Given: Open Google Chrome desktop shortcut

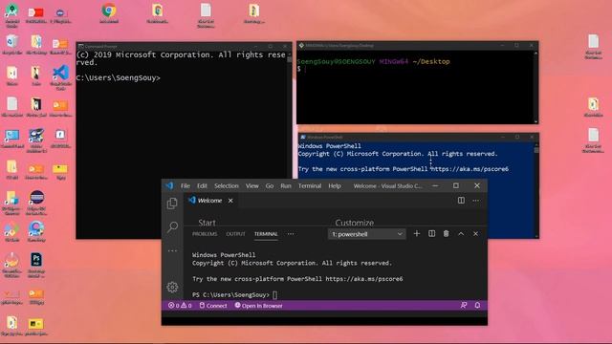Looking at the screenshot, I should 109,12.
